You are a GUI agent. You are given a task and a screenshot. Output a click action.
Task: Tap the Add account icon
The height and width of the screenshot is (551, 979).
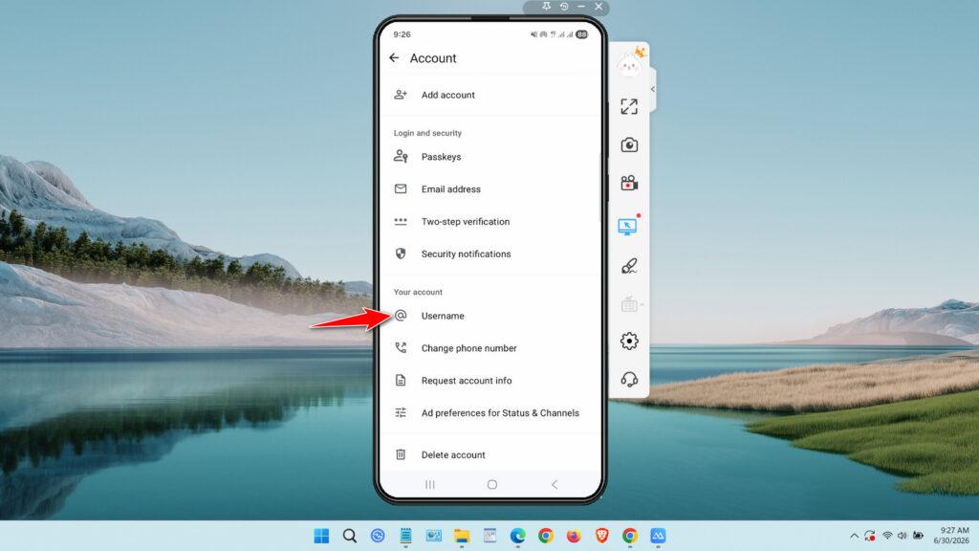tap(401, 95)
